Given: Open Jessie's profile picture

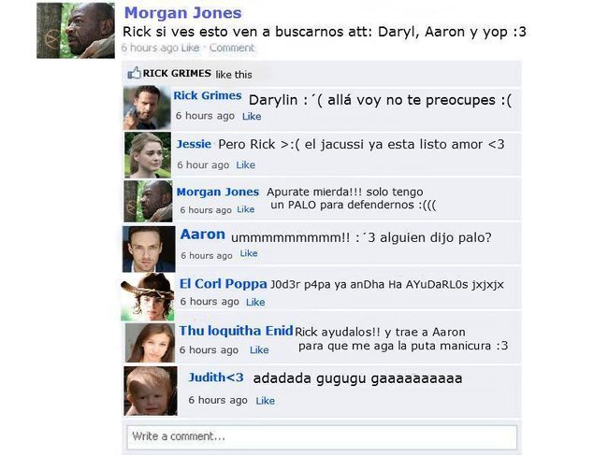Looking at the screenshot, I should pyautogui.click(x=148, y=155).
